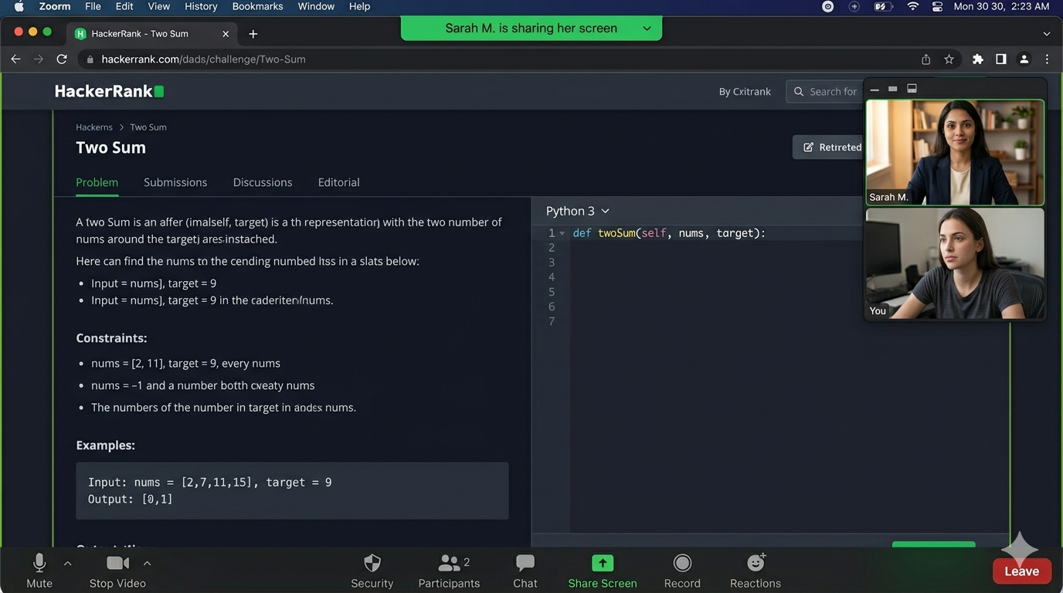Screen dimensions: 1063x593
Task: Switch to the Discussions tab
Action: point(263,182)
